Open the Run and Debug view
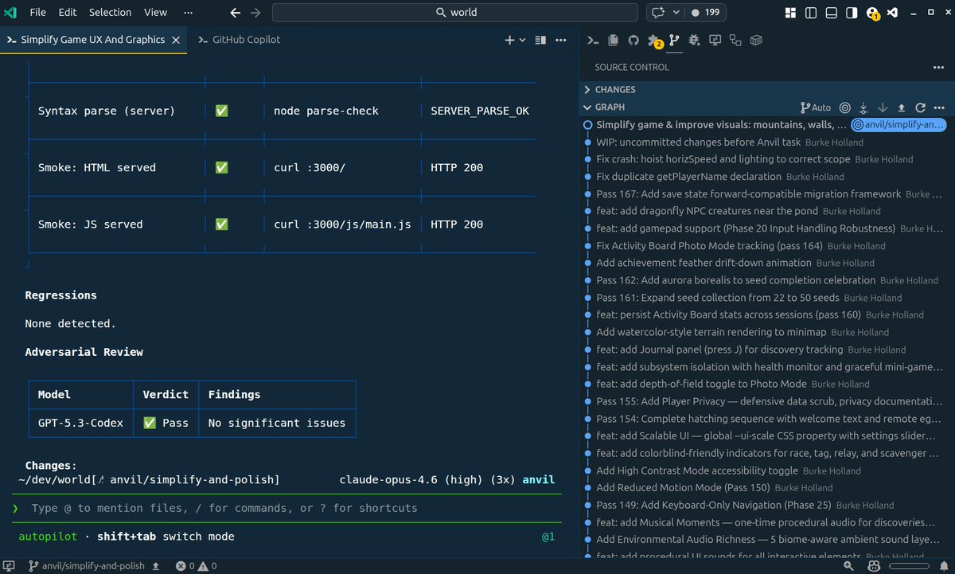The image size is (955, 574). 695,40
